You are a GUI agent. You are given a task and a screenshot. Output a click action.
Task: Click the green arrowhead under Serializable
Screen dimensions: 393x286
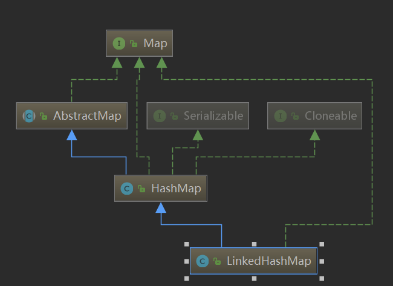[x=198, y=135]
